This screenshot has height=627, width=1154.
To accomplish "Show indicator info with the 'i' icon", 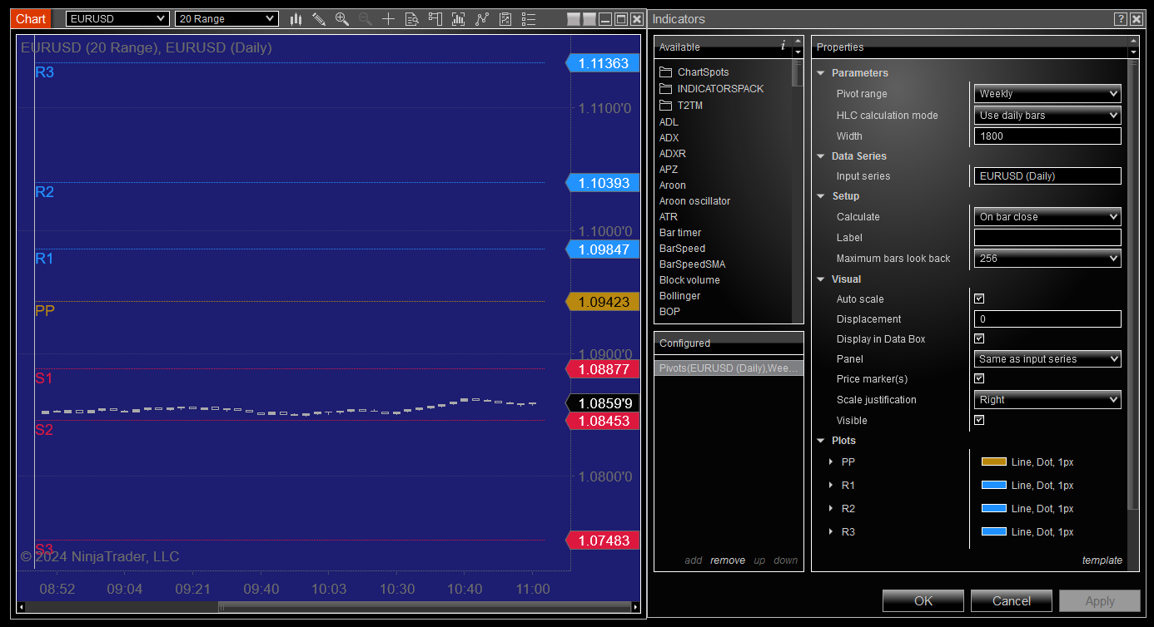I will (783, 47).
